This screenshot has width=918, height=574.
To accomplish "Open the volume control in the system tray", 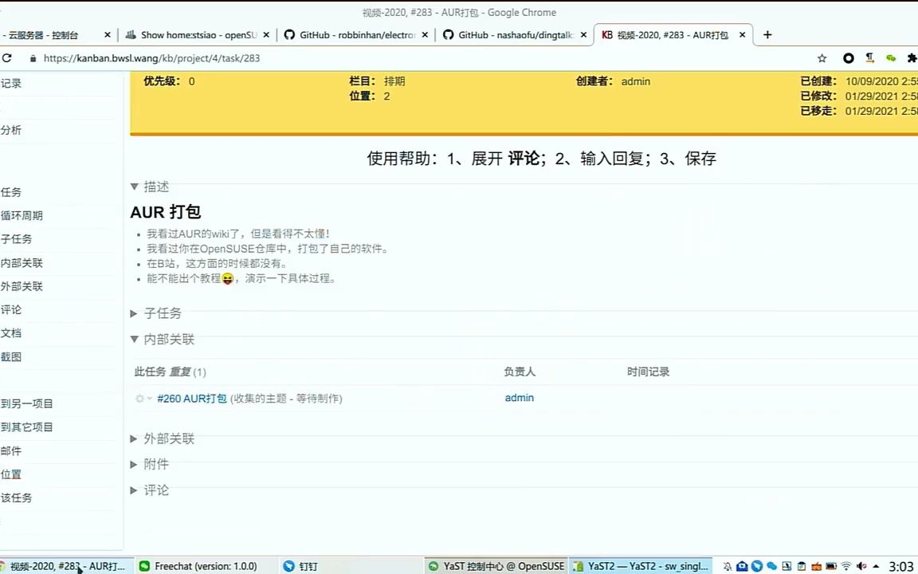I will coord(860,566).
